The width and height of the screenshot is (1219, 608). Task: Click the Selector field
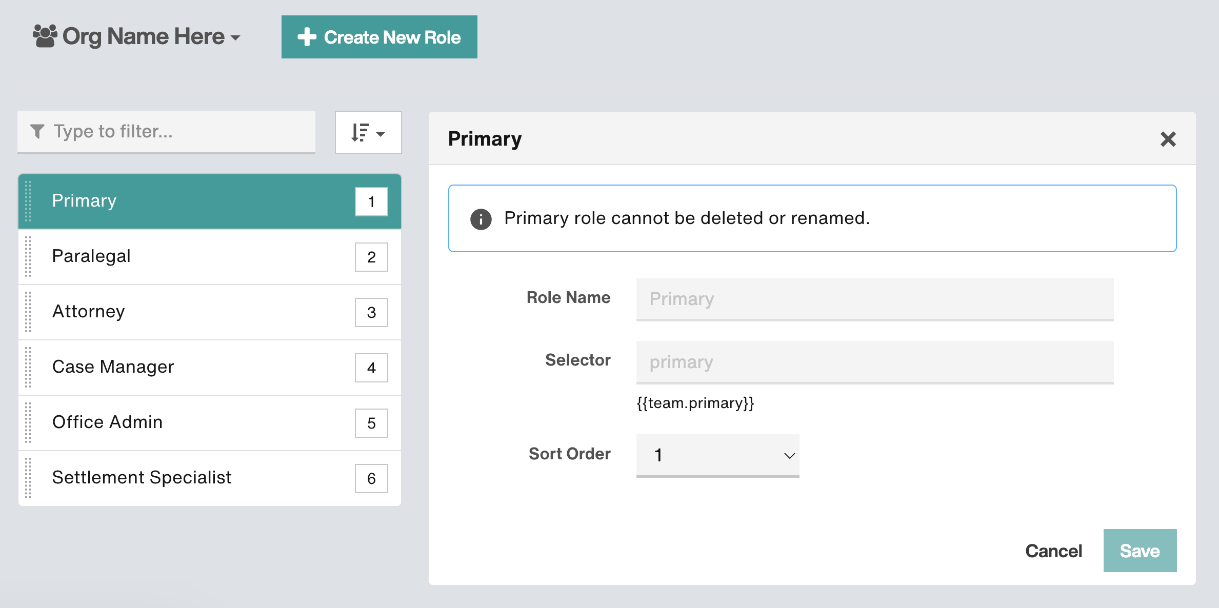point(874,362)
